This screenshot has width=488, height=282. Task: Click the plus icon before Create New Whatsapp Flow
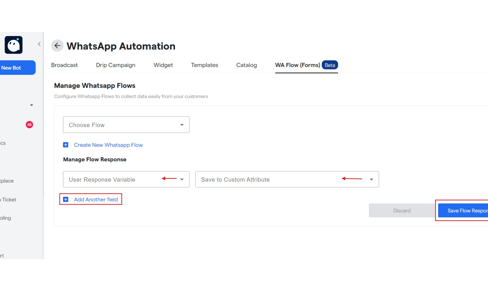click(65, 145)
